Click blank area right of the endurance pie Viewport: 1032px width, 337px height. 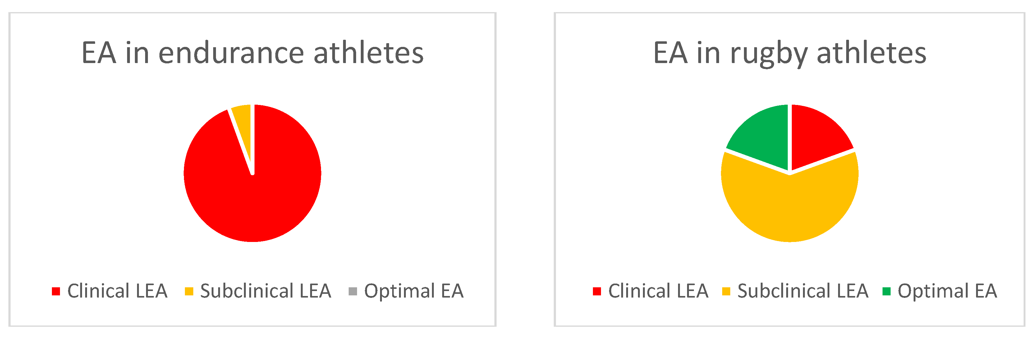(x=409, y=172)
